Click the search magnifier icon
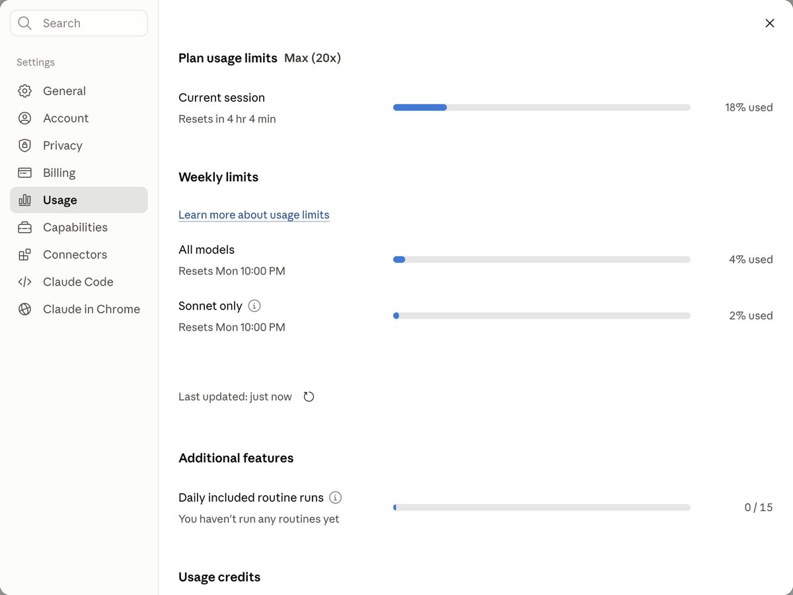Screen dimensions: 793x595 click(25, 23)
